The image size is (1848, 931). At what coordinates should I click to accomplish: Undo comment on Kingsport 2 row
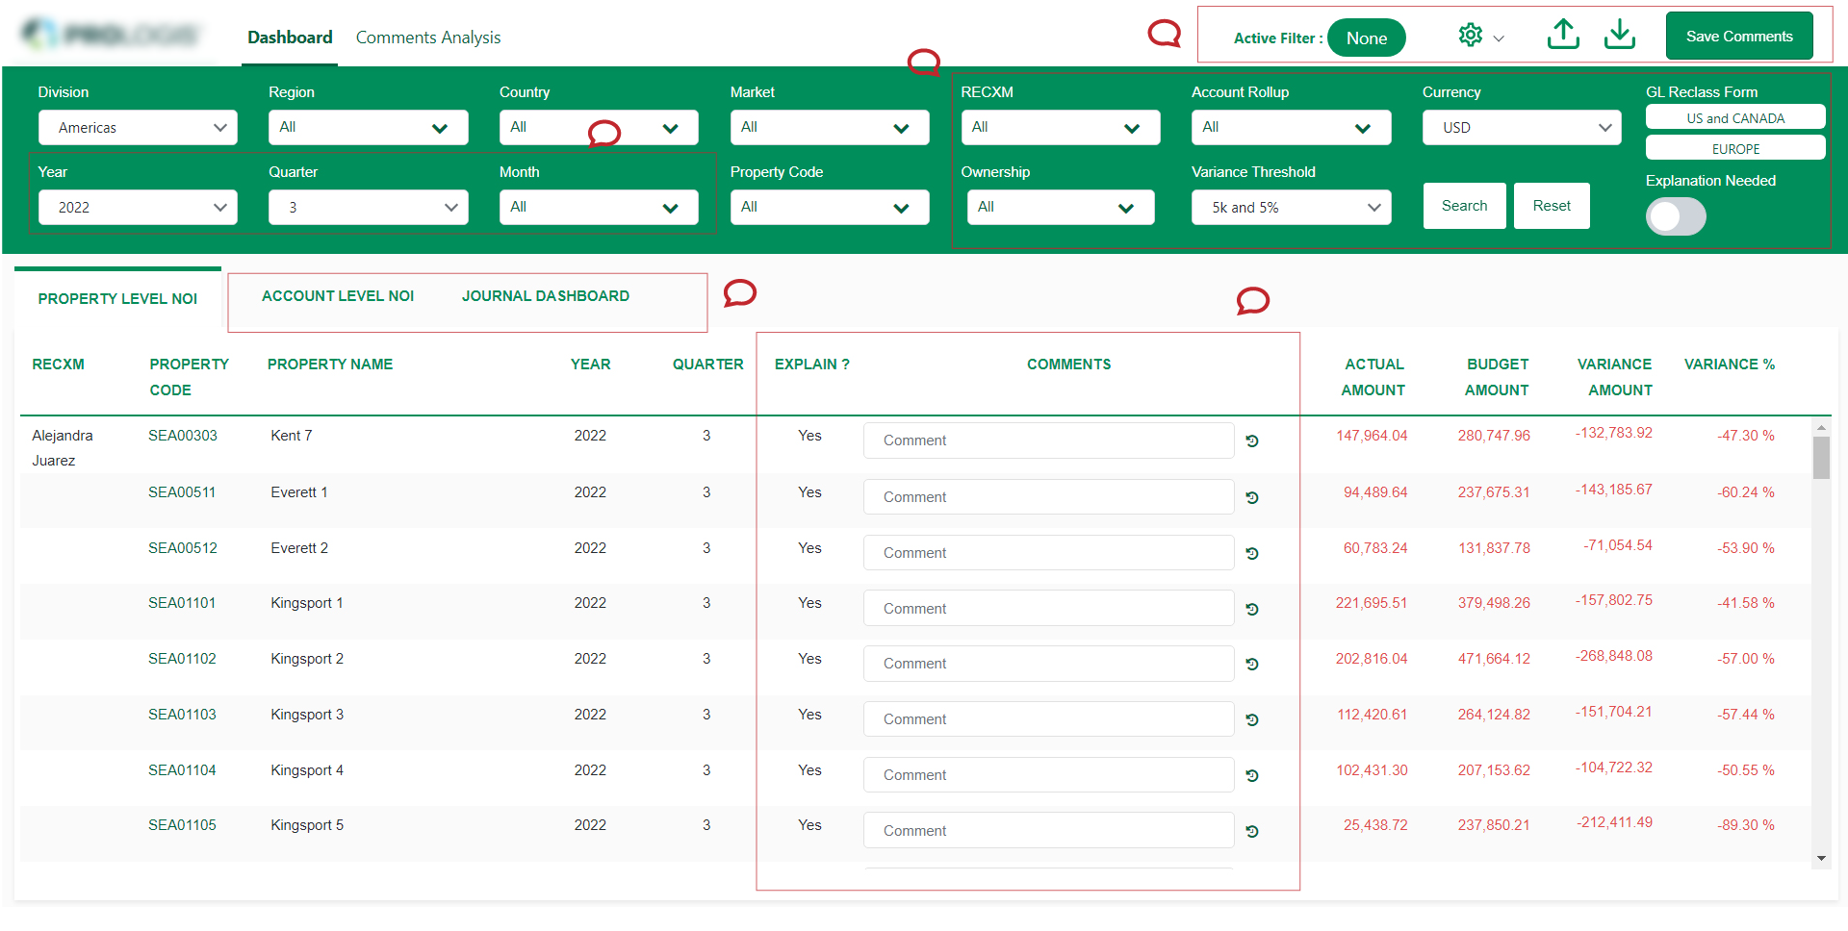tap(1252, 665)
